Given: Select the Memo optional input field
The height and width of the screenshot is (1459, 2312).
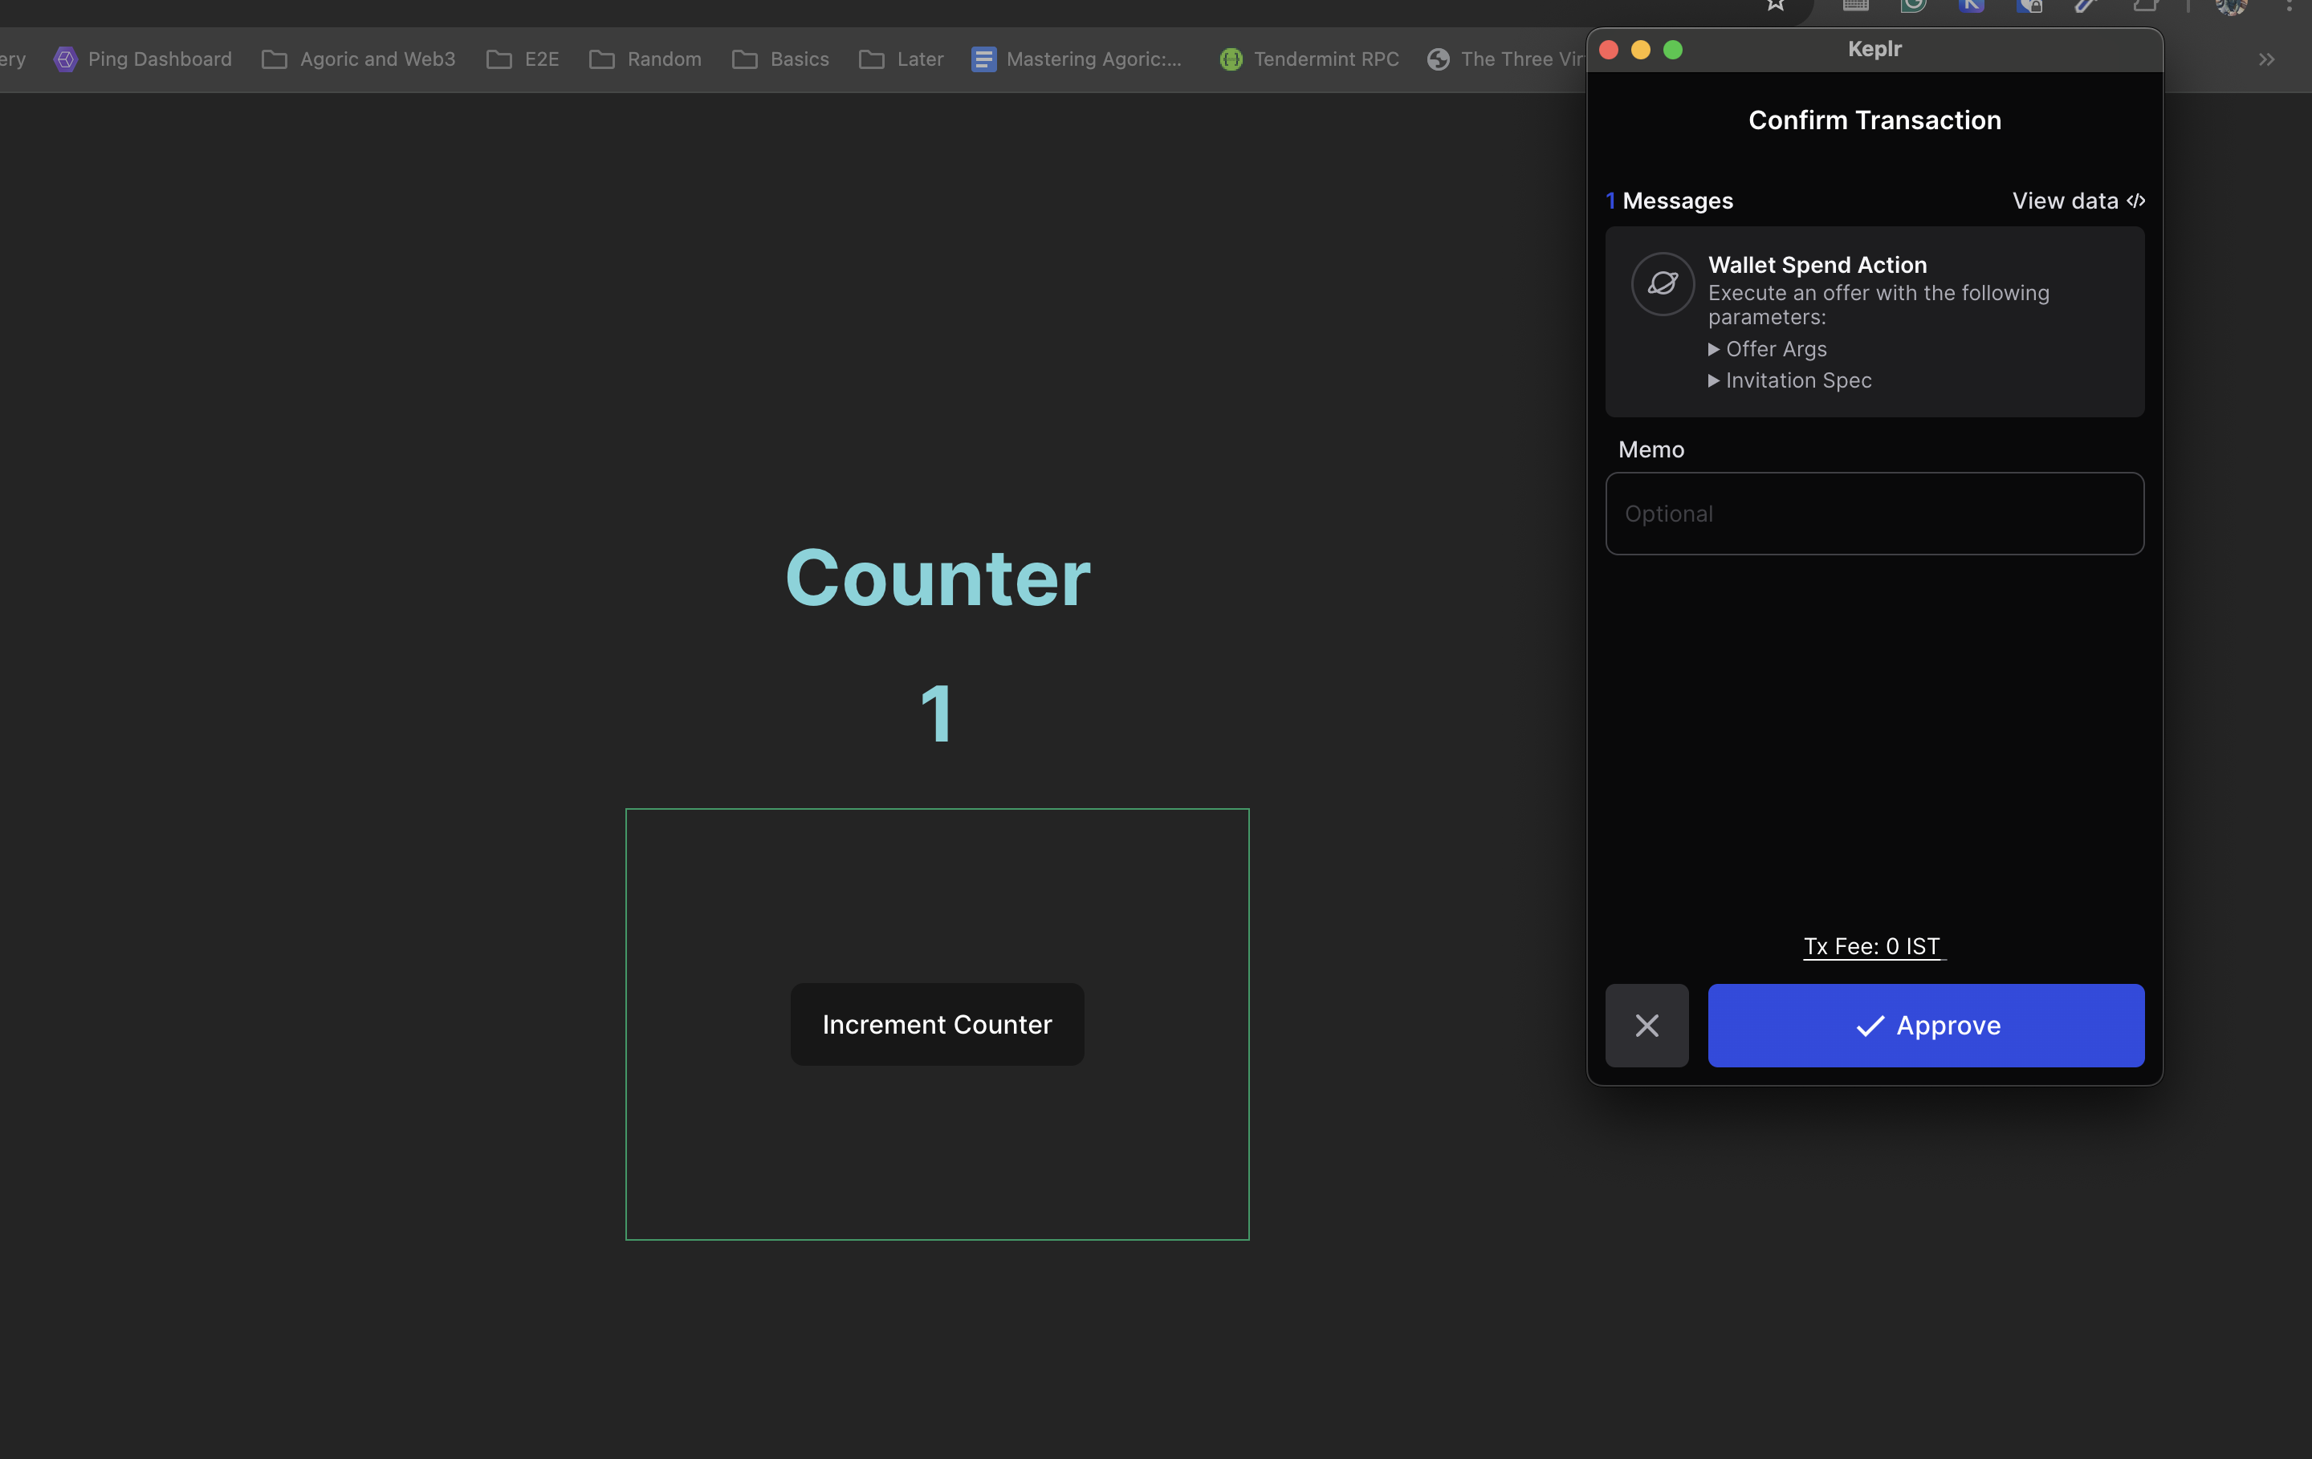Looking at the screenshot, I should (1873, 513).
